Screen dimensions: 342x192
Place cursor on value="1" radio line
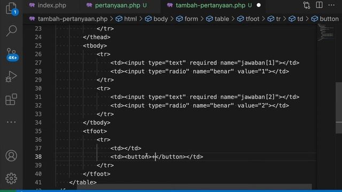pyautogui.click(x=199, y=71)
